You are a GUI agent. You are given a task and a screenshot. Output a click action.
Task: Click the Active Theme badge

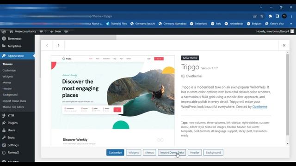190,58
